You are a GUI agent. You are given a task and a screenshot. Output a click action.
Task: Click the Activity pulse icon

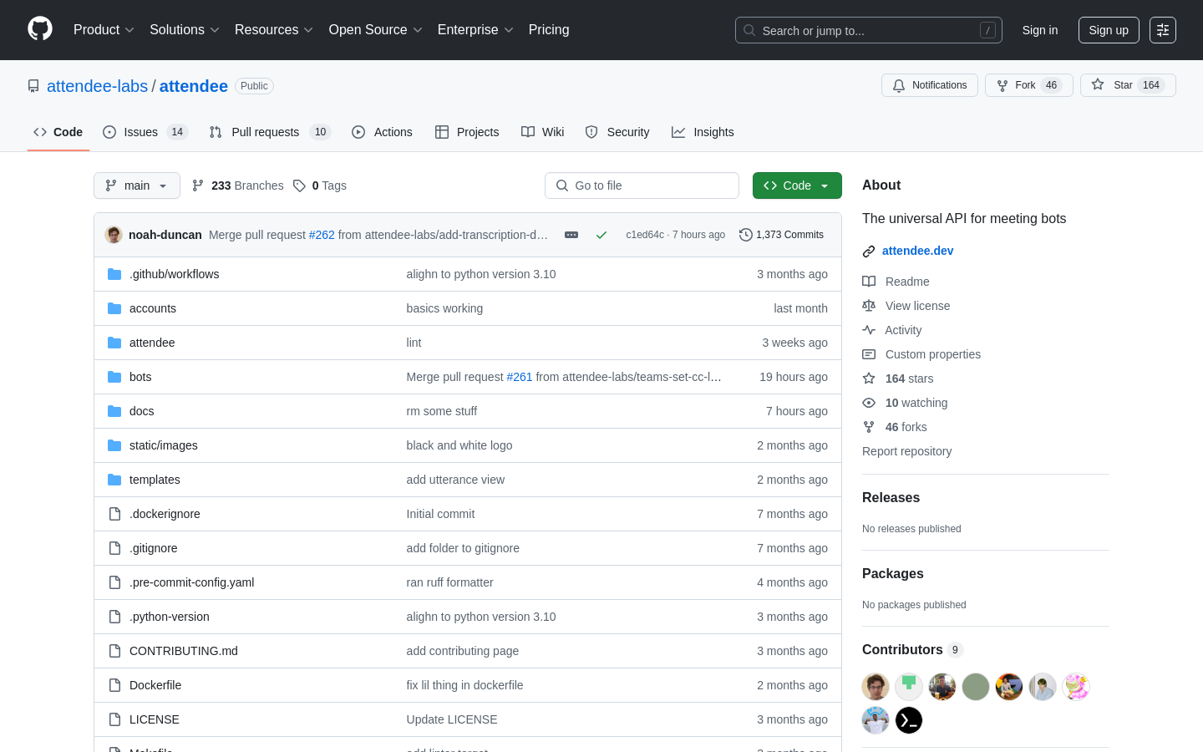pos(869,330)
